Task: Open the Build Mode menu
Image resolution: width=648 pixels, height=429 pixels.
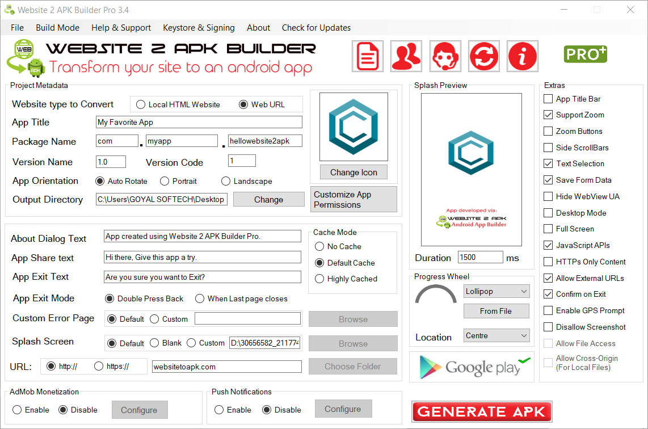Action: (x=57, y=27)
